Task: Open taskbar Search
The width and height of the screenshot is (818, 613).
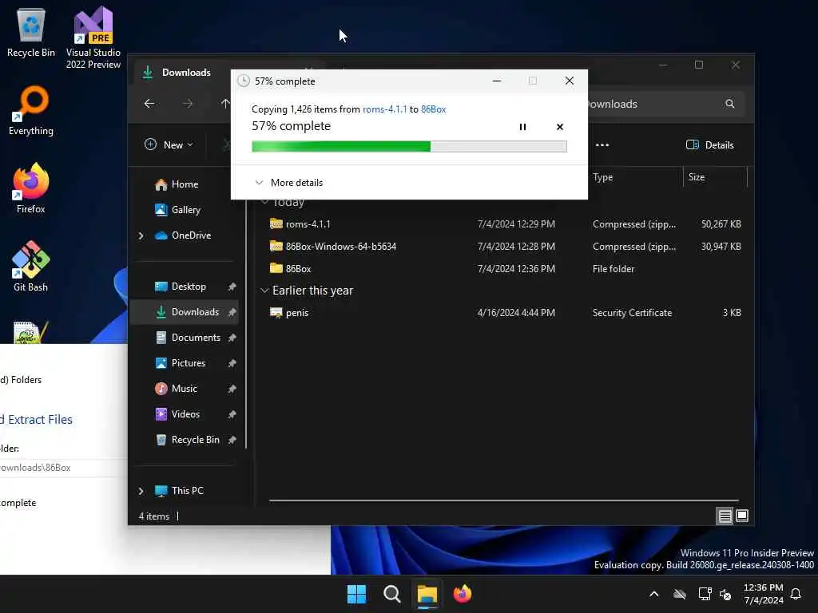Action: click(391, 594)
